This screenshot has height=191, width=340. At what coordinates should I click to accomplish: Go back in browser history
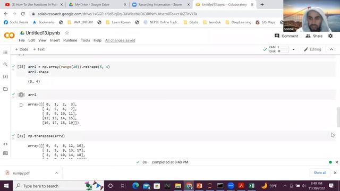6,14
